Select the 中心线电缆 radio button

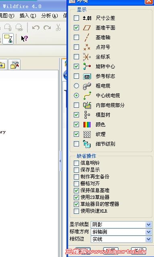tap(76, 95)
